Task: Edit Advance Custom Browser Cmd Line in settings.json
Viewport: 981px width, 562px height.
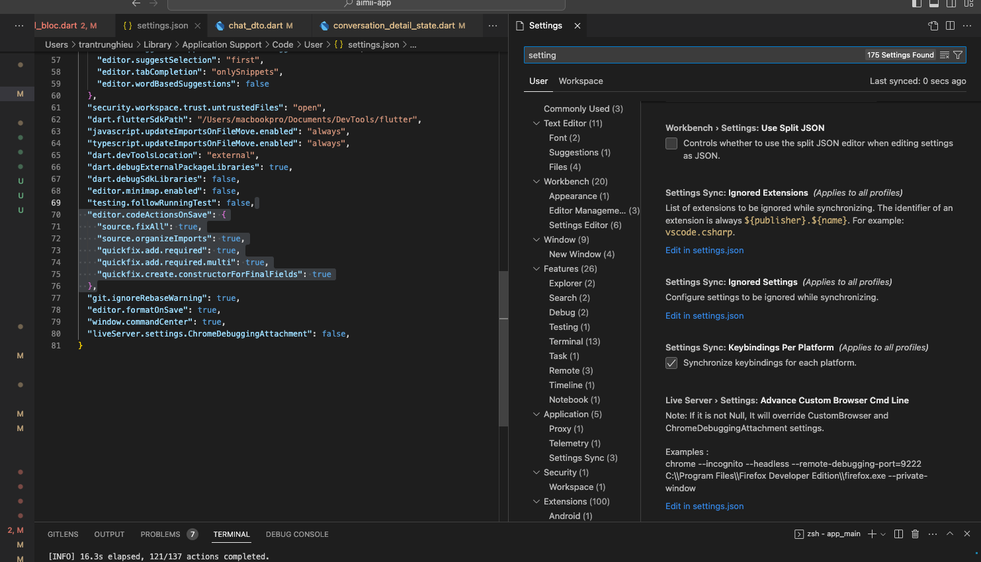Action: click(x=704, y=506)
